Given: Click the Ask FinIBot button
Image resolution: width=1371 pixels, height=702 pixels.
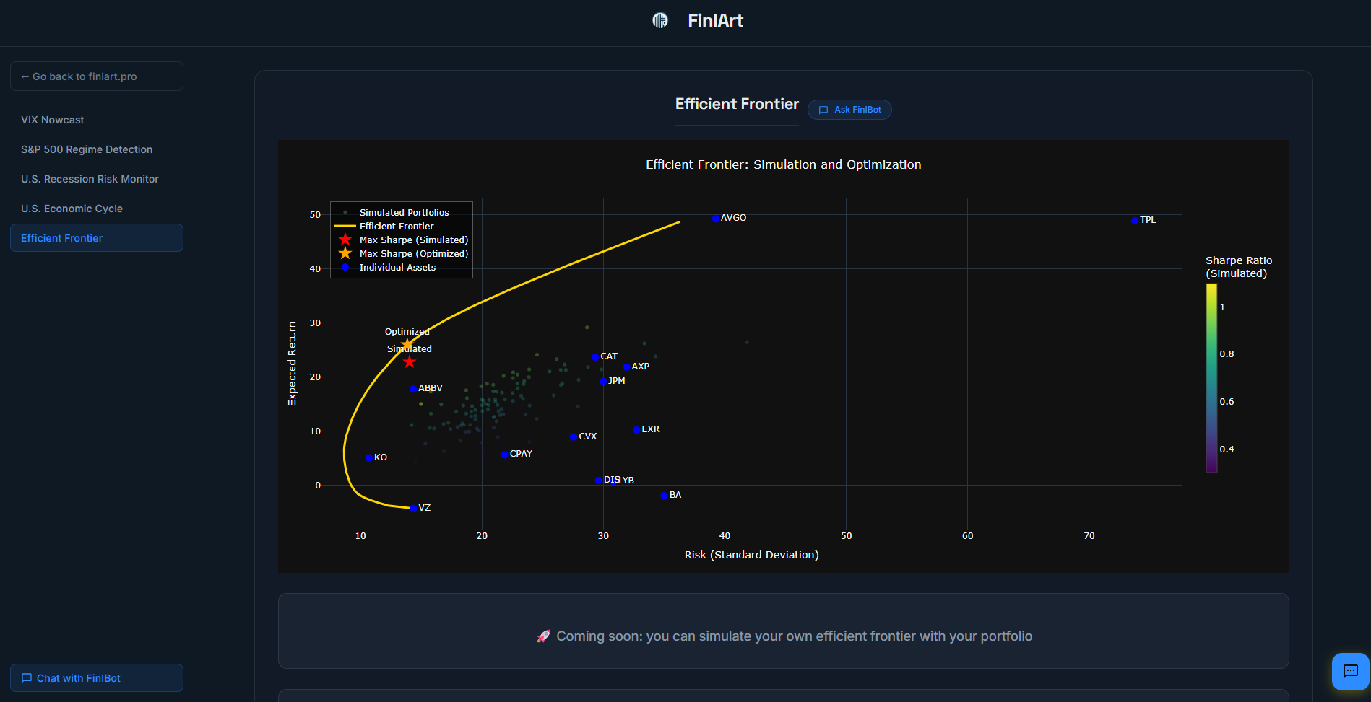Looking at the screenshot, I should (849, 110).
